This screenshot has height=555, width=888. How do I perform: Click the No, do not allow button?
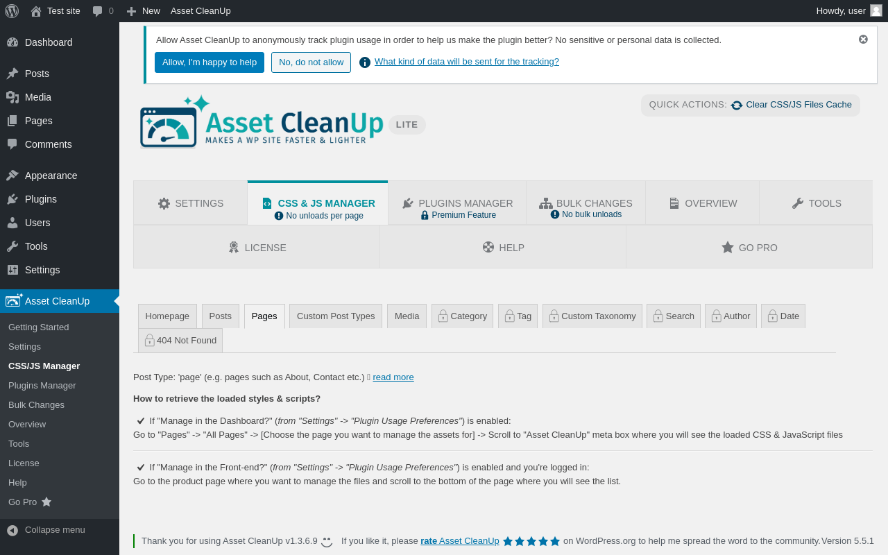311,62
